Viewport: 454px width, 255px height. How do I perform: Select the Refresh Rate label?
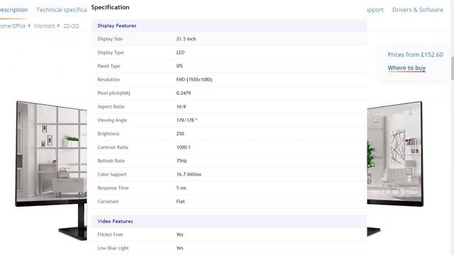click(x=111, y=161)
